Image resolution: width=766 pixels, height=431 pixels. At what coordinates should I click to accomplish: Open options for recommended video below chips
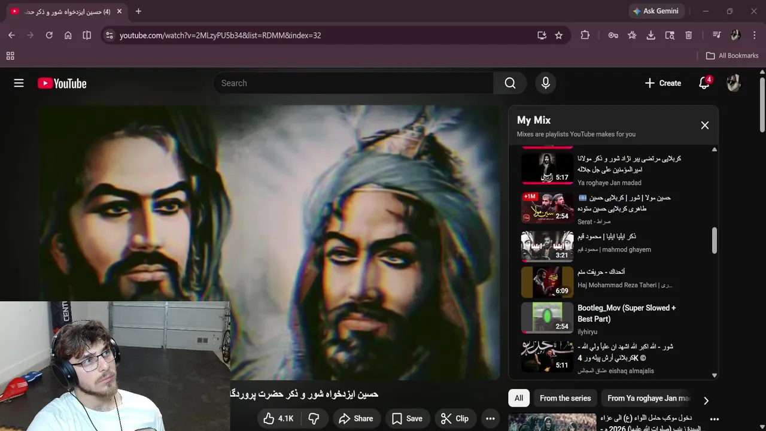coord(714,419)
